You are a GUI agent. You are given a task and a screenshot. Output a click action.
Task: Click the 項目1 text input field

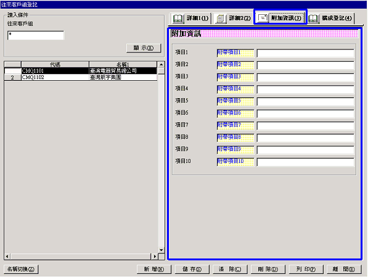click(x=305, y=53)
